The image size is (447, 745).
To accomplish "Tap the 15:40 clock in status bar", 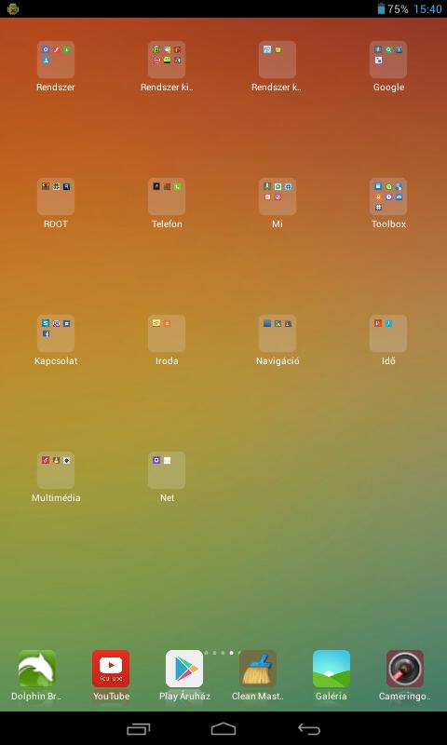I will [x=428, y=9].
